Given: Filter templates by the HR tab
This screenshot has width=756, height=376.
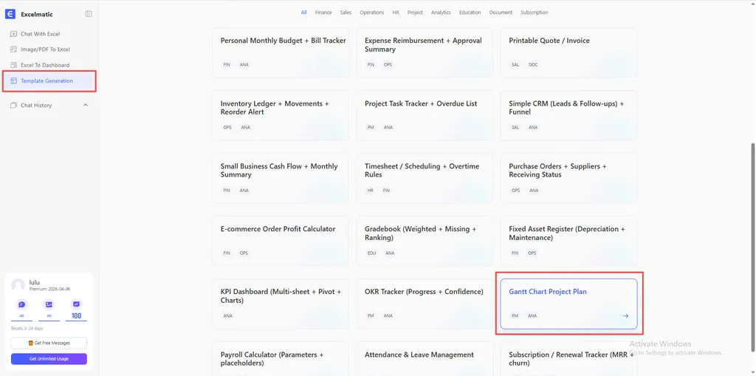Looking at the screenshot, I should (x=396, y=13).
